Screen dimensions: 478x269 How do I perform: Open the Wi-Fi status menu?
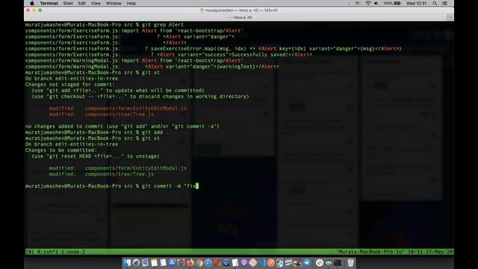[x=368, y=3]
